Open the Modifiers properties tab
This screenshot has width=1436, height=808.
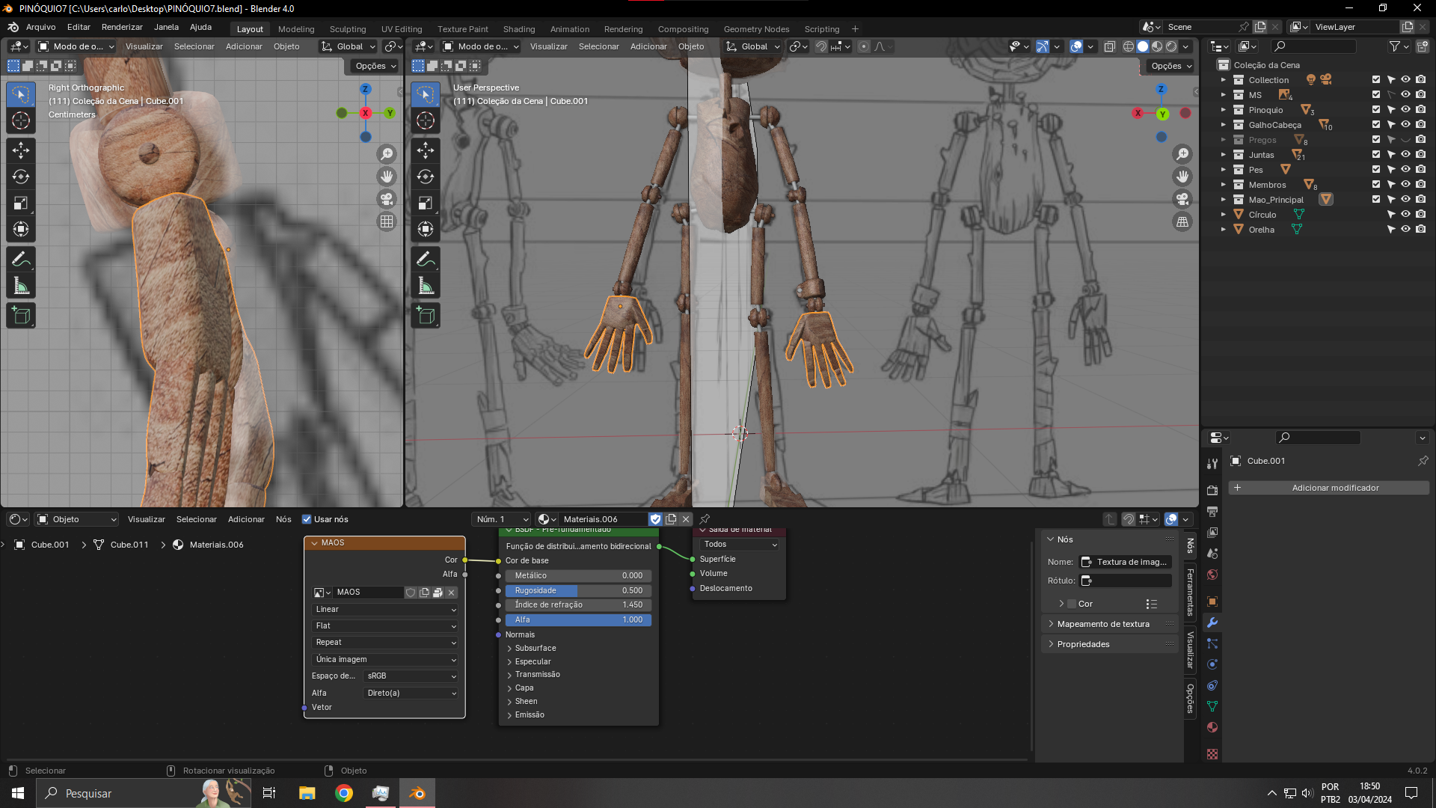(1212, 622)
